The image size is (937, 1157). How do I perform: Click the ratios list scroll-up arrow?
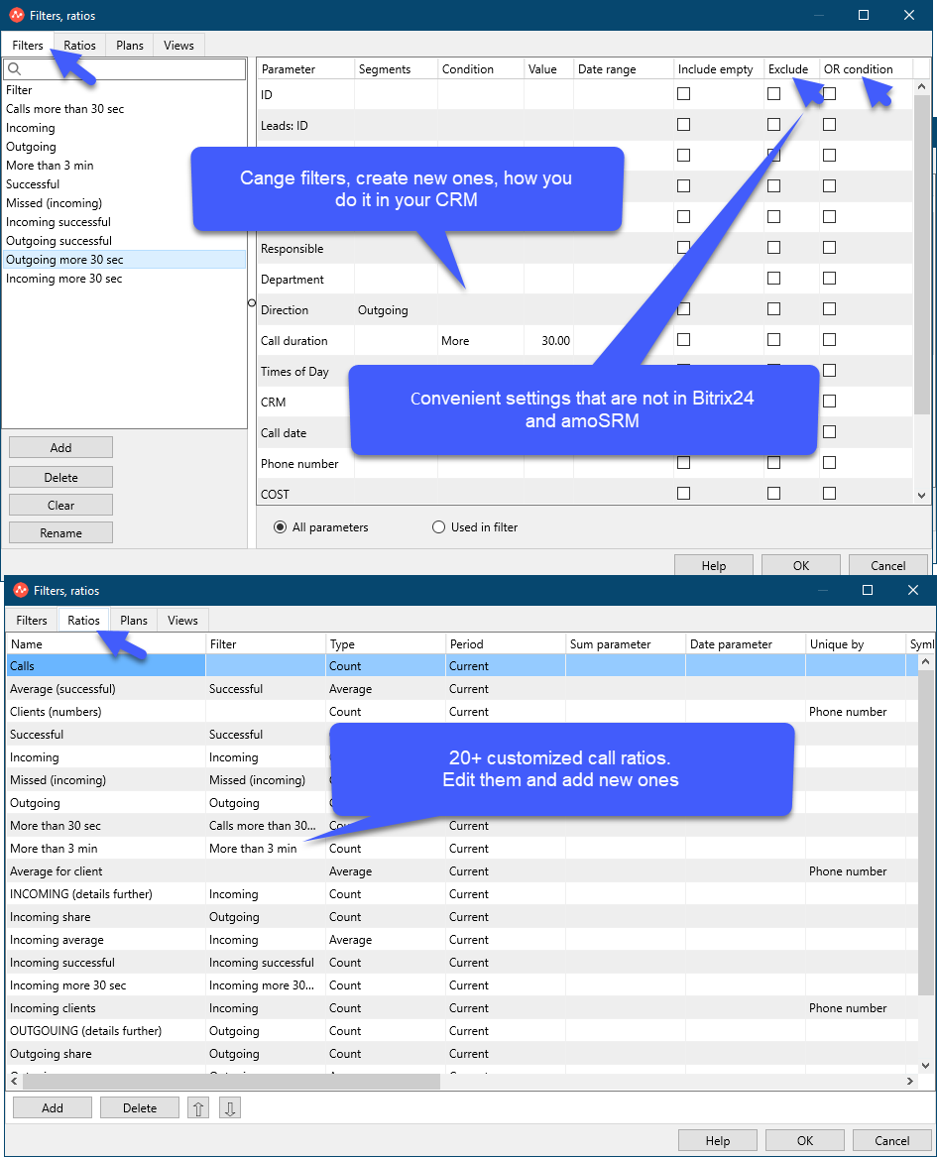point(925,662)
